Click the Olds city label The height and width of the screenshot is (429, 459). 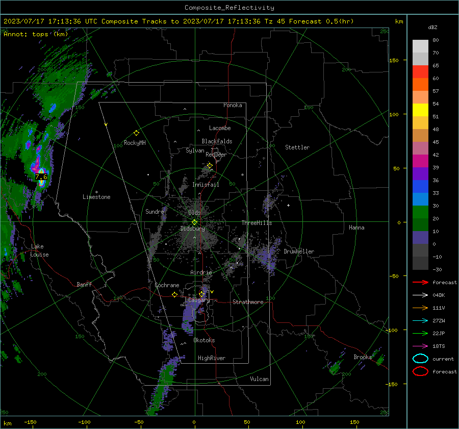point(194,213)
